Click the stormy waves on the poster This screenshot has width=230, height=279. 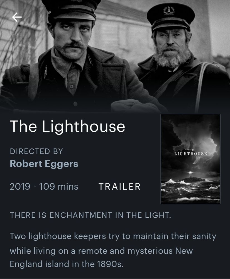tap(190, 191)
